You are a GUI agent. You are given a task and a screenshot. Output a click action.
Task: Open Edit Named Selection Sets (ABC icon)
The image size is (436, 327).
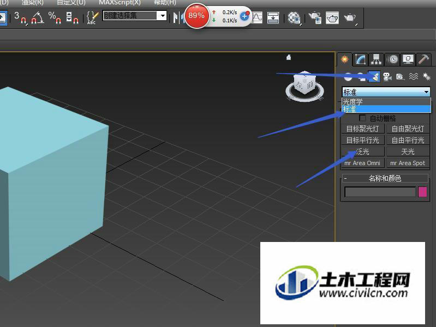(93, 18)
